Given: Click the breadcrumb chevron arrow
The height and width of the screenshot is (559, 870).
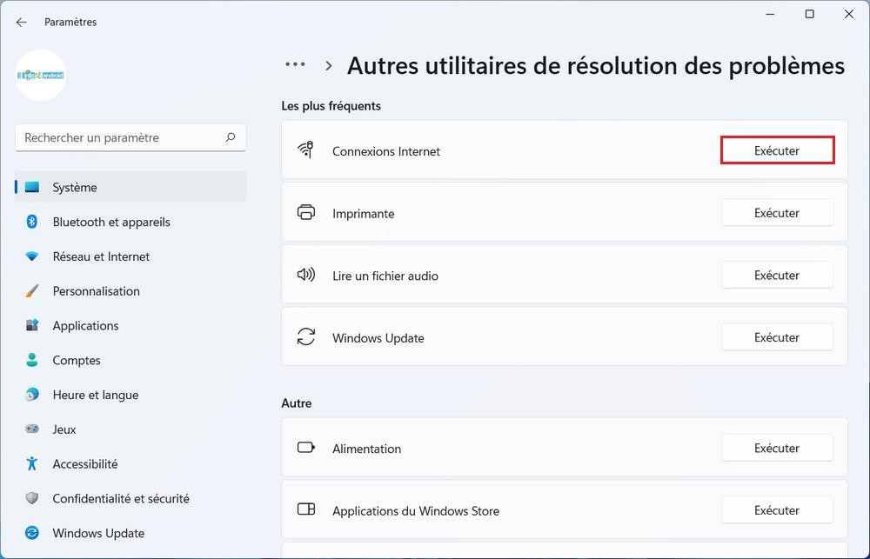Looking at the screenshot, I should pyautogui.click(x=329, y=66).
